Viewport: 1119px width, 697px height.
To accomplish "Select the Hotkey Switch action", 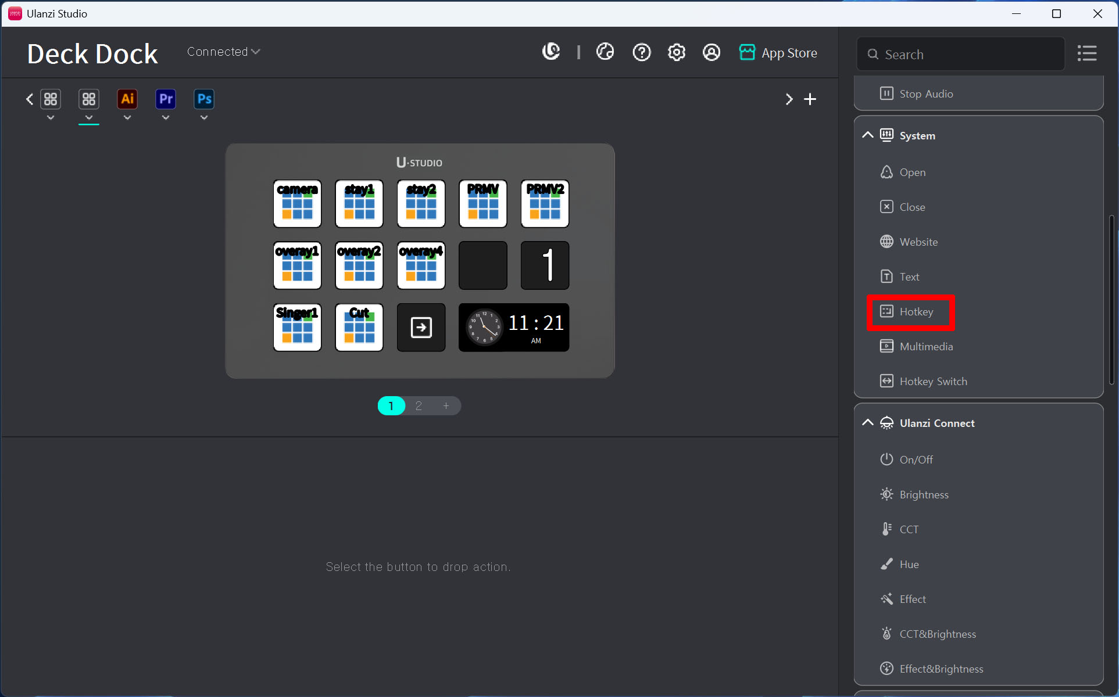I will [x=932, y=381].
